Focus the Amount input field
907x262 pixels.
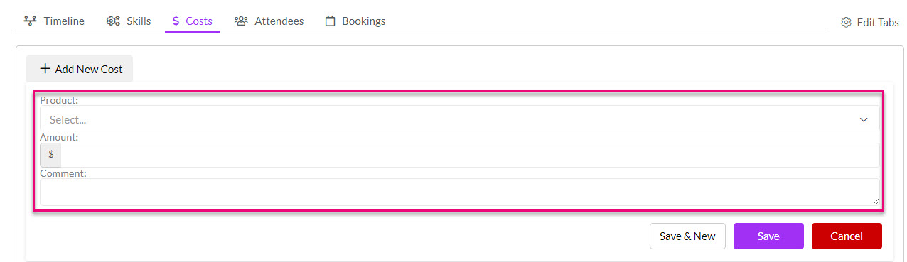pos(470,155)
